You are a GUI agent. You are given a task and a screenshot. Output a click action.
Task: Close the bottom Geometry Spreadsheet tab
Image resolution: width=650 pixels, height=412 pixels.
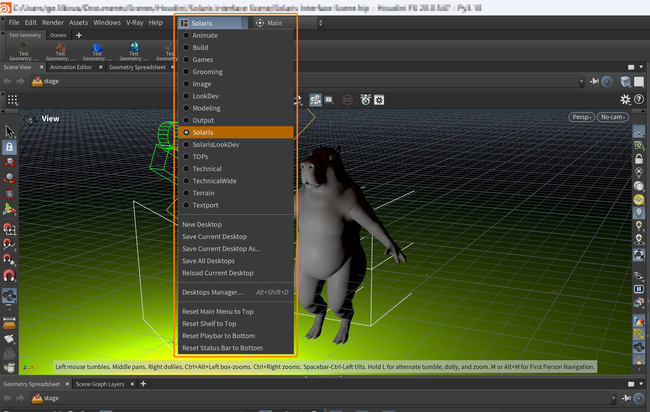pyautogui.click(x=67, y=384)
